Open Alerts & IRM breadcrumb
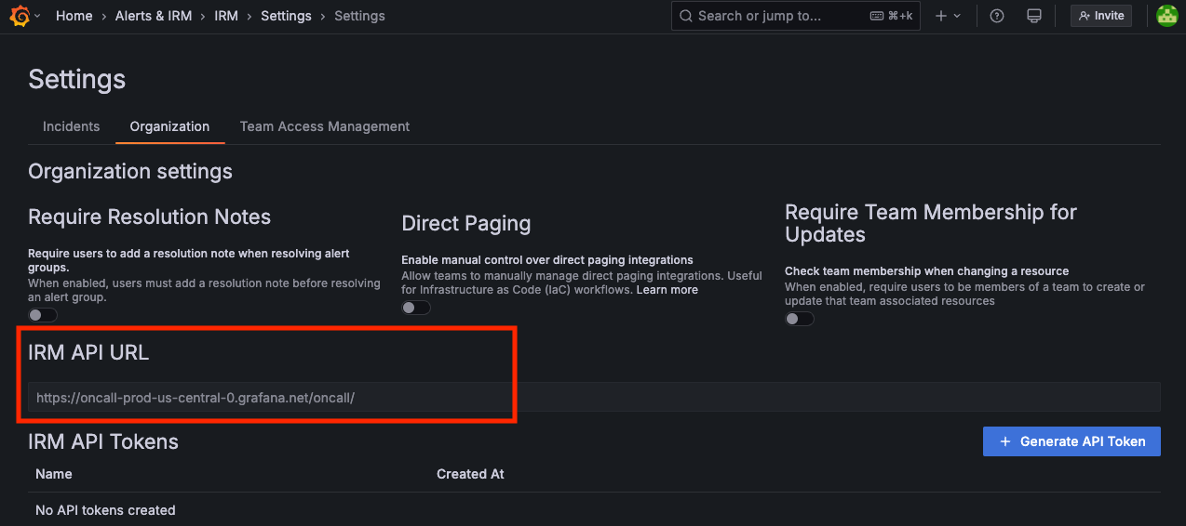Screen dimensions: 1186x526 pyautogui.click(x=154, y=16)
